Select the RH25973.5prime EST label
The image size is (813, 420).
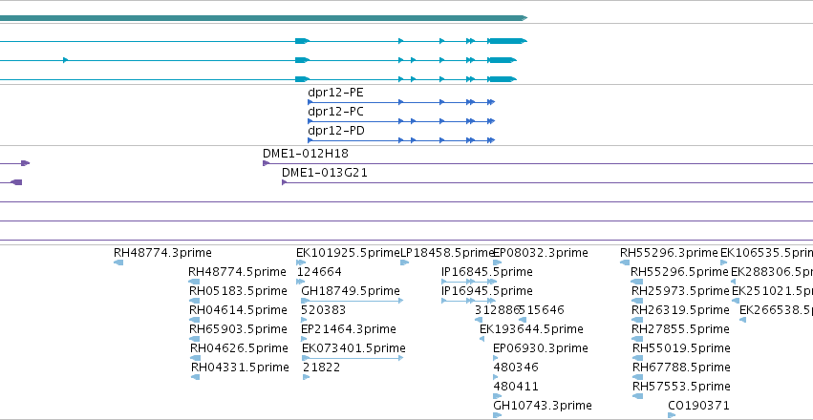click(681, 291)
